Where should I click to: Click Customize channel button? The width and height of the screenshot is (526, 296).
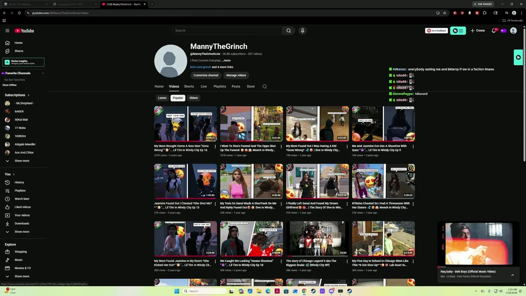click(206, 75)
